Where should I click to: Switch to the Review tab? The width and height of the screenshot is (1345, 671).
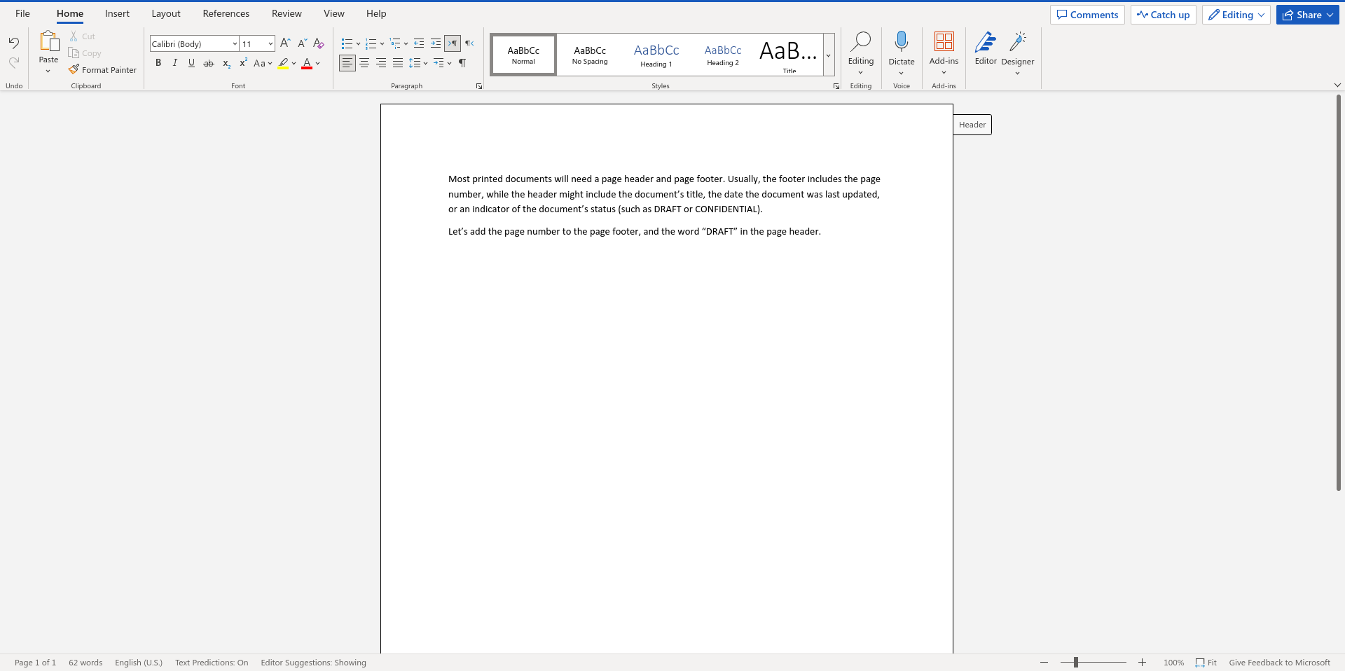(287, 13)
